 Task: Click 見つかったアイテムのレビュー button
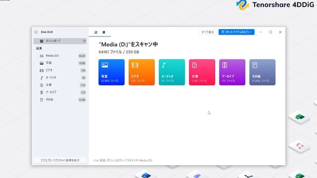click(x=236, y=32)
